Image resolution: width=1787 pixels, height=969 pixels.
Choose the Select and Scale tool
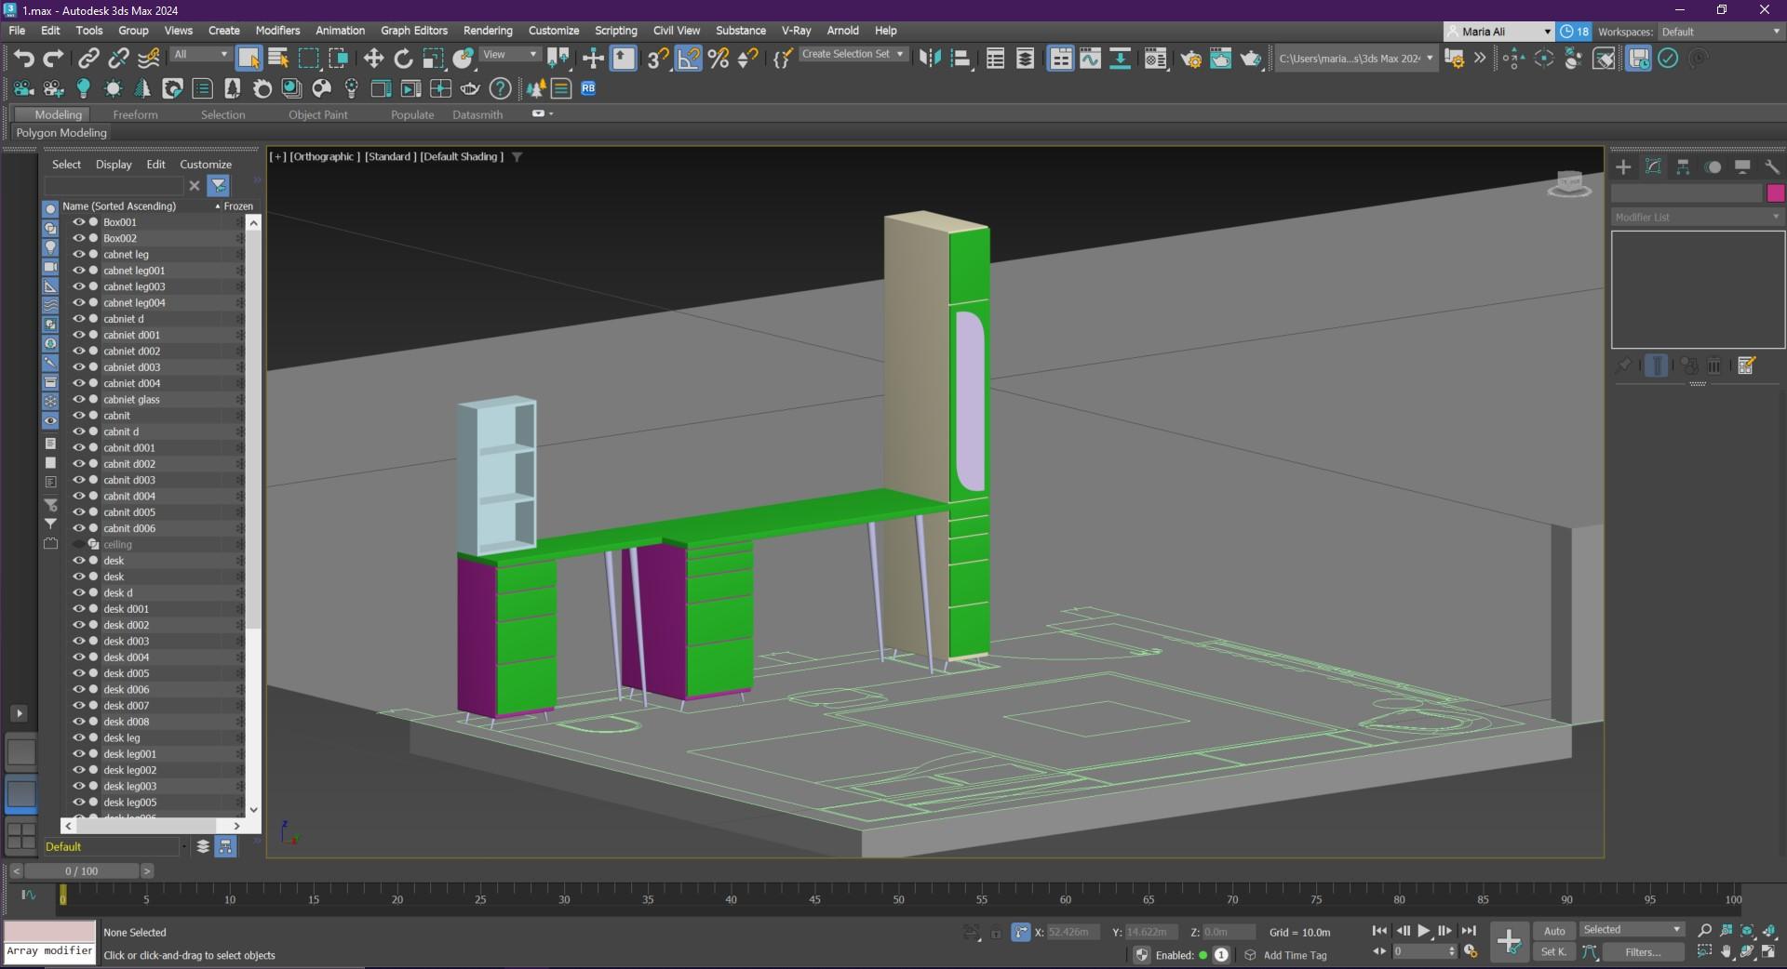tap(433, 59)
